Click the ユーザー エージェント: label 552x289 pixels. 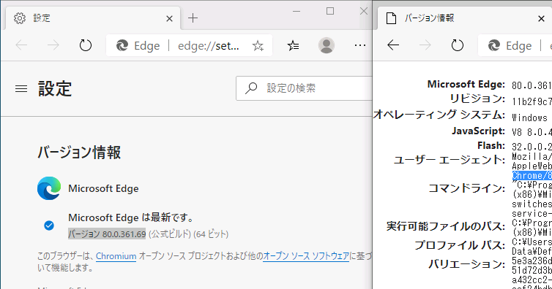[x=450, y=160]
